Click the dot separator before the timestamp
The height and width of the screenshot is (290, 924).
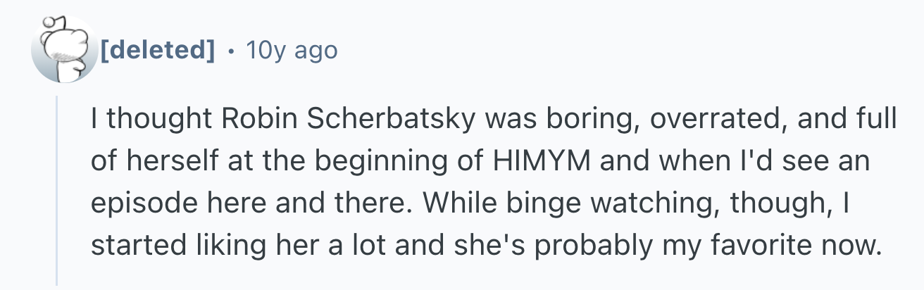[230, 51]
